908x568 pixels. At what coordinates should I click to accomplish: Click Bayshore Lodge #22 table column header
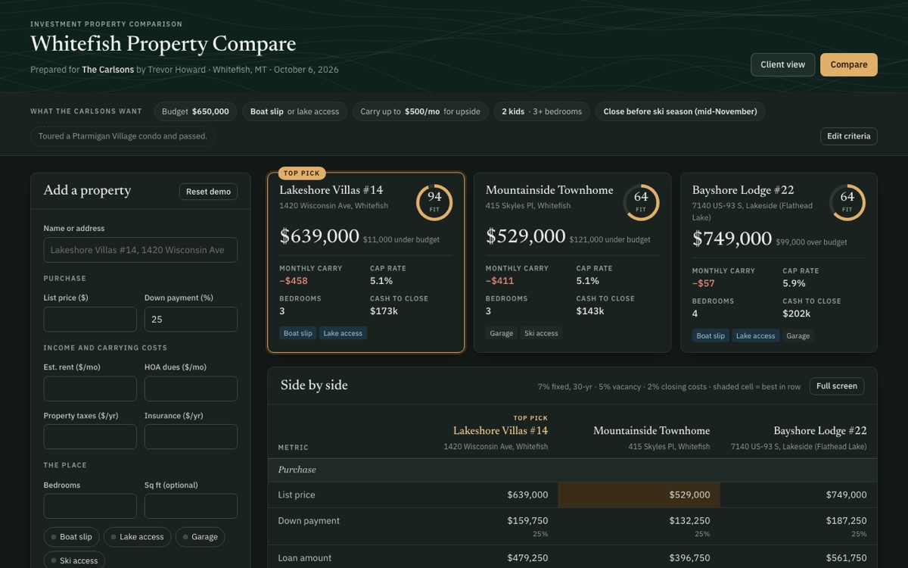pos(820,431)
